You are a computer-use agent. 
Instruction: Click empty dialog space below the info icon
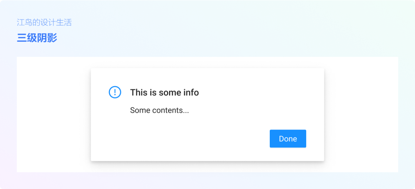tap(115, 127)
